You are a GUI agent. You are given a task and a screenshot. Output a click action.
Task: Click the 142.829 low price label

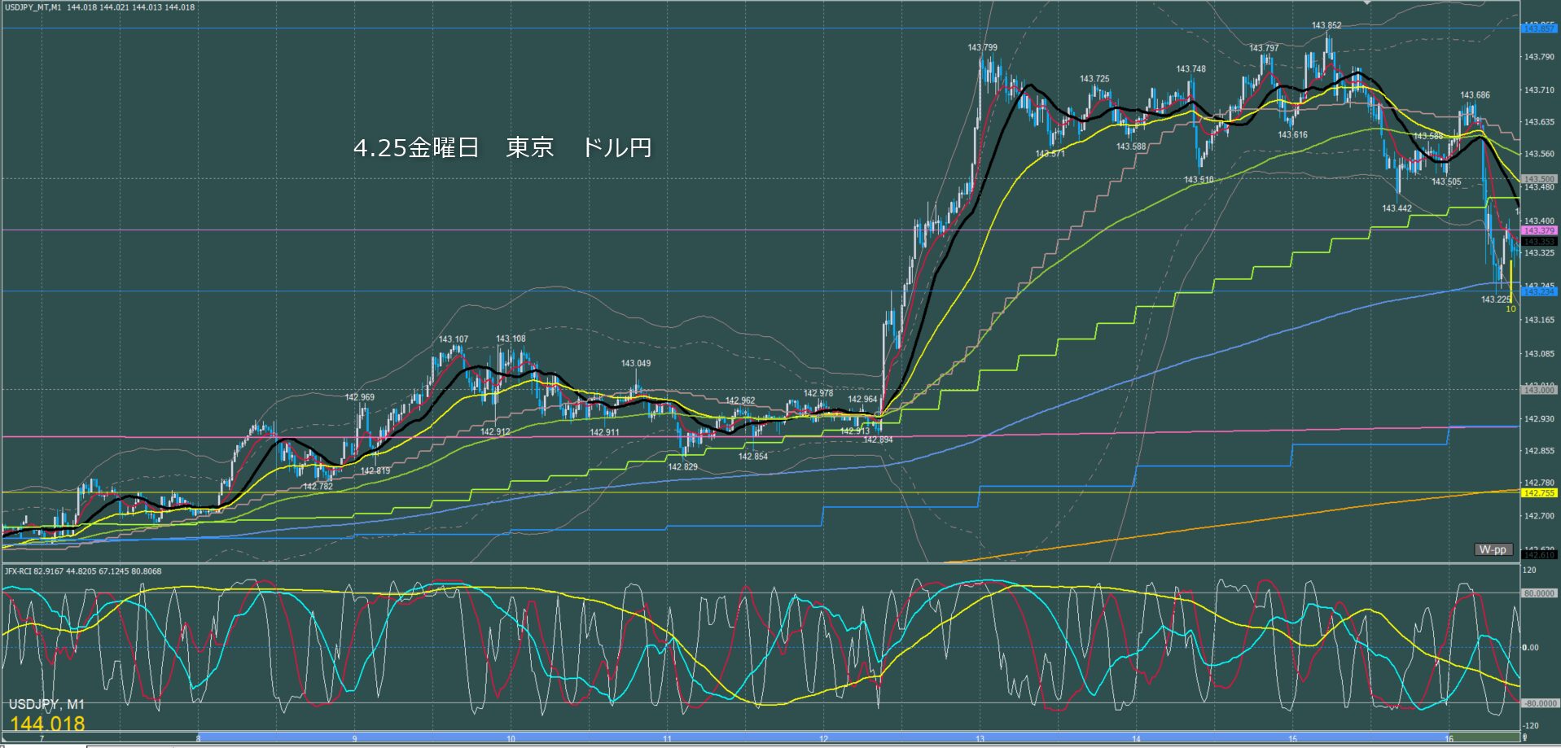click(x=682, y=467)
